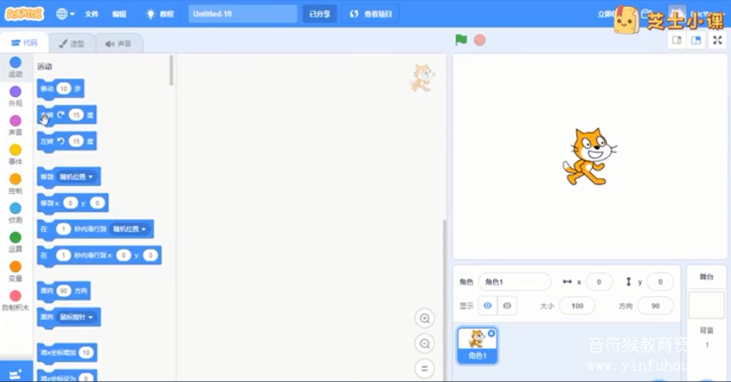Click the 查看项目 button

(371, 14)
